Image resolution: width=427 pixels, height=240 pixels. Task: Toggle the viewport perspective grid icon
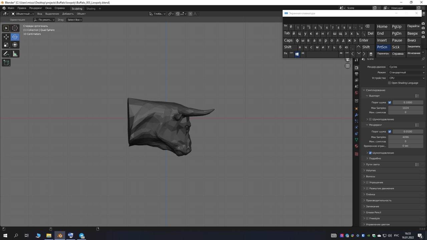[348, 66]
